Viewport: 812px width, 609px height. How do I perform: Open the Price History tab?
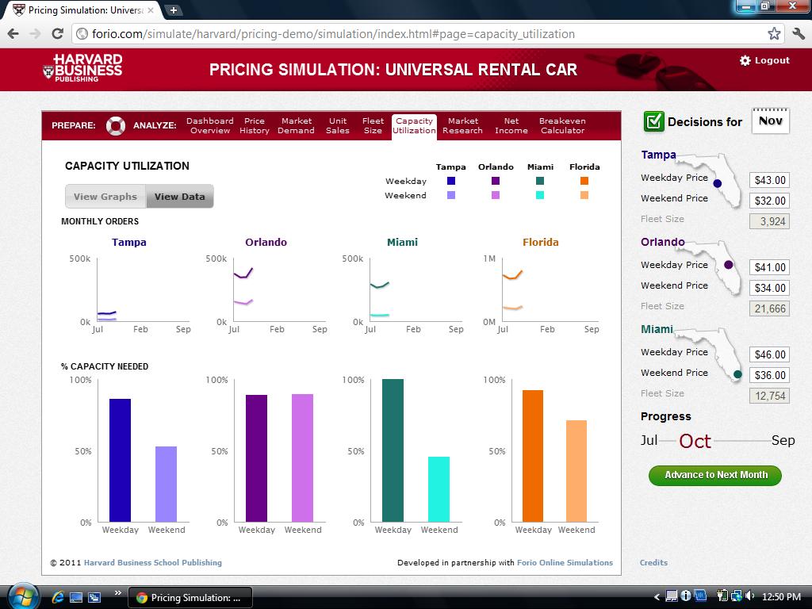(255, 126)
